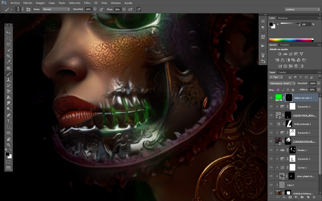Open the brush Modo Normal dropdown

click(56, 9)
